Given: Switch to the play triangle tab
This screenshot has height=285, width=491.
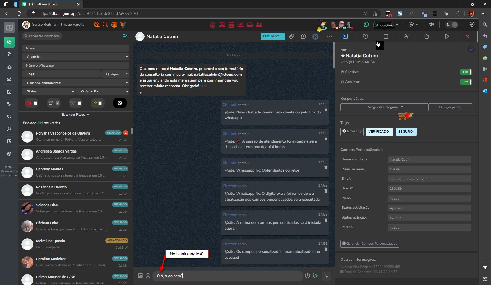Looking at the screenshot, I should coord(447,36).
